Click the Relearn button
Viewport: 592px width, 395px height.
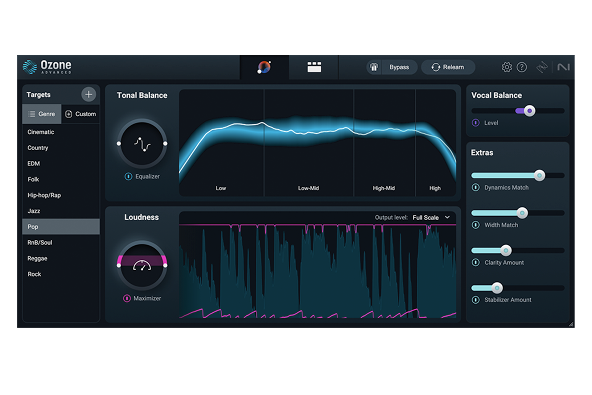448,67
